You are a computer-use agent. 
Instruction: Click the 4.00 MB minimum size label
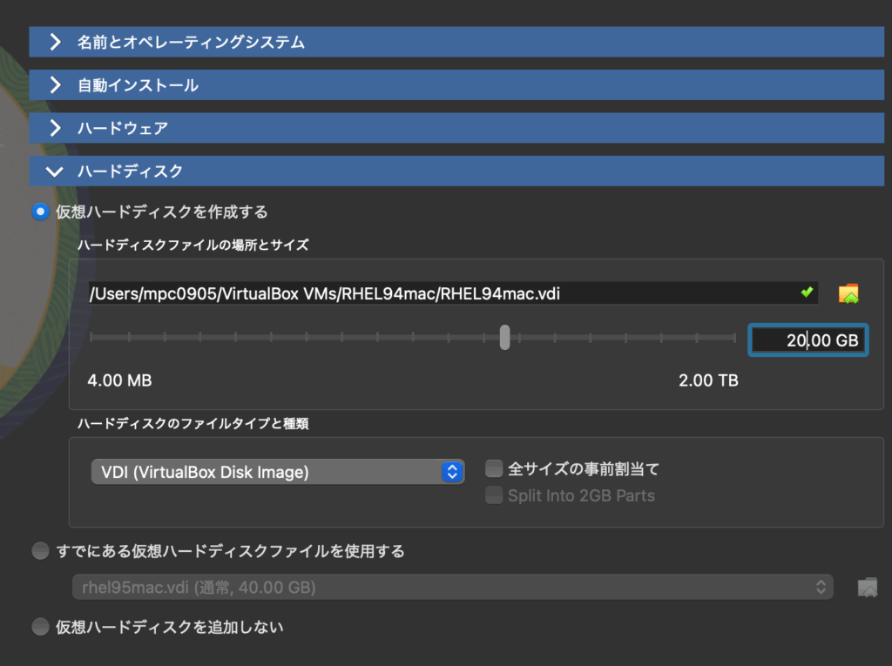(119, 380)
